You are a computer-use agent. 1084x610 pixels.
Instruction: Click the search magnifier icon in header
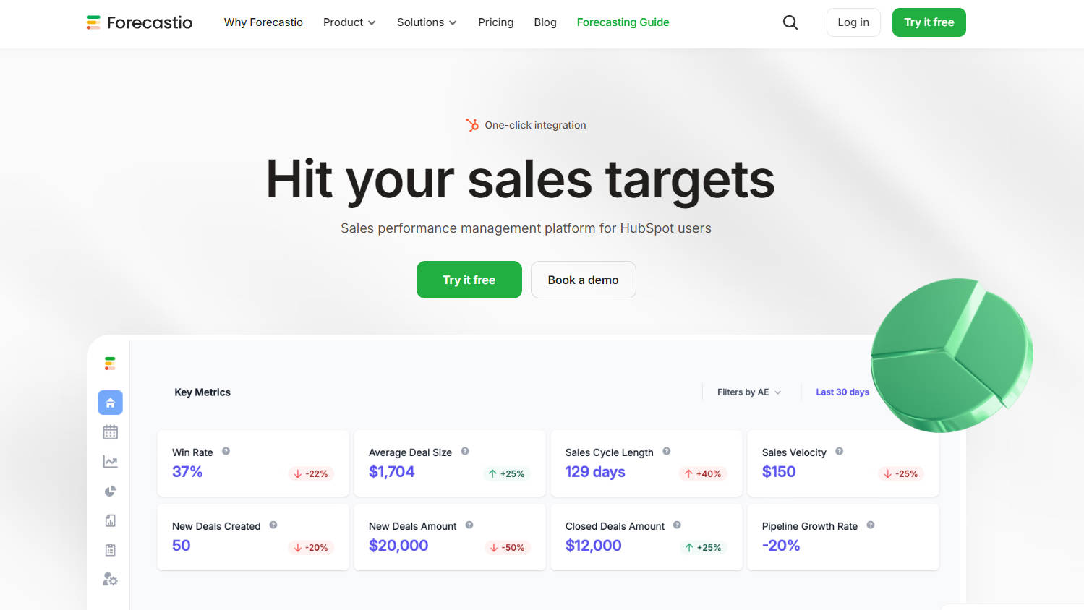(x=790, y=22)
